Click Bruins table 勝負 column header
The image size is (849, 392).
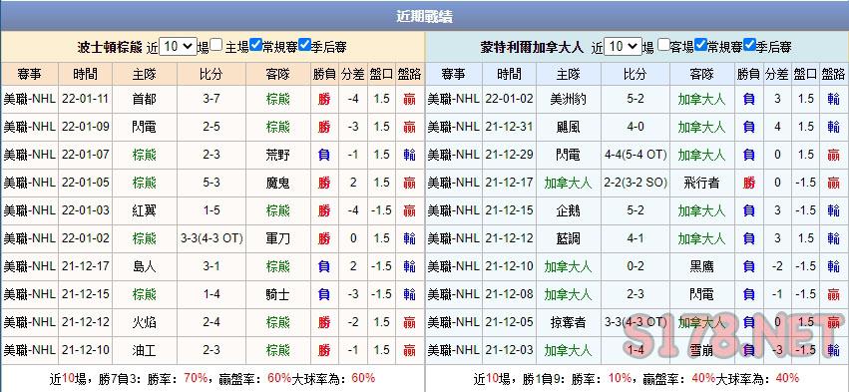point(324,74)
